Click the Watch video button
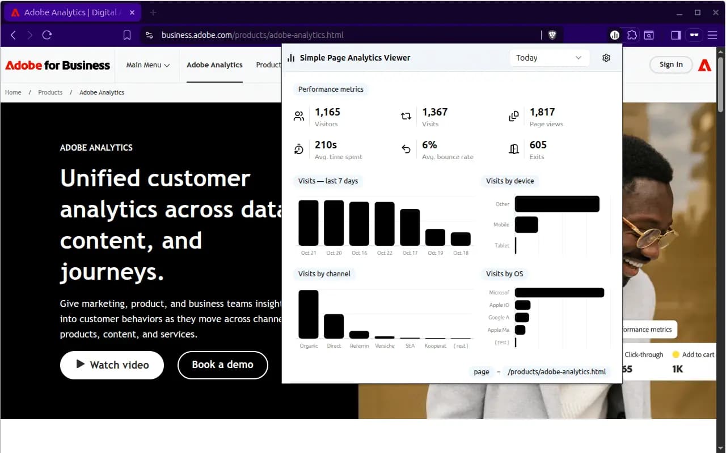Screen dimensions: 726x453 [x=112, y=365]
